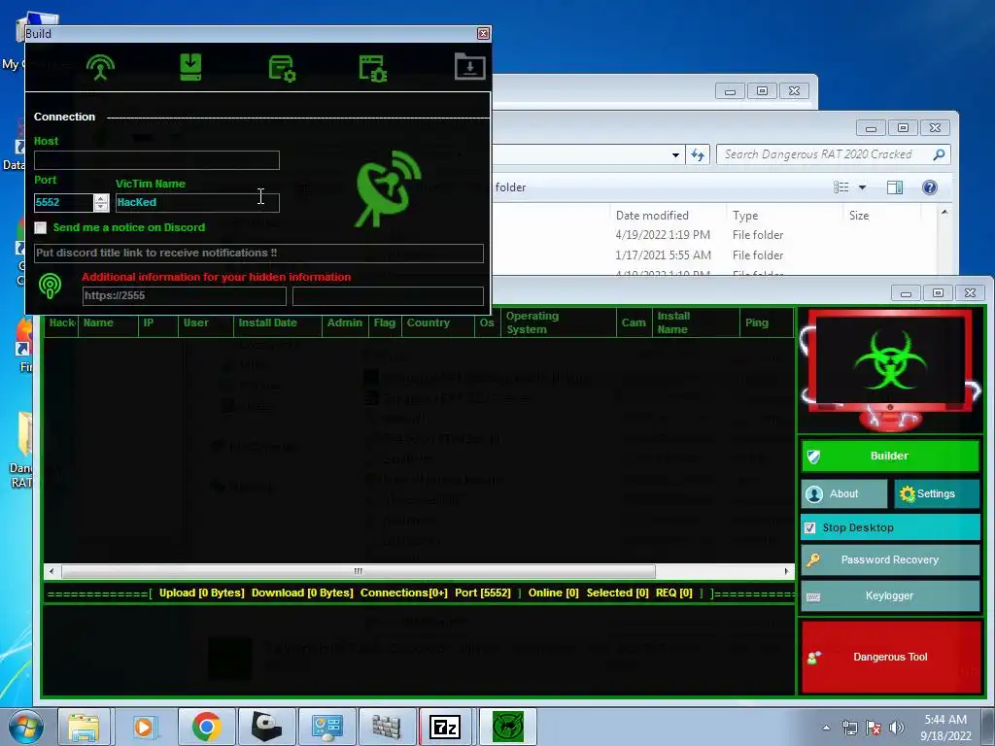Click the network tray icon
995x746 pixels.
pos(849,728)
